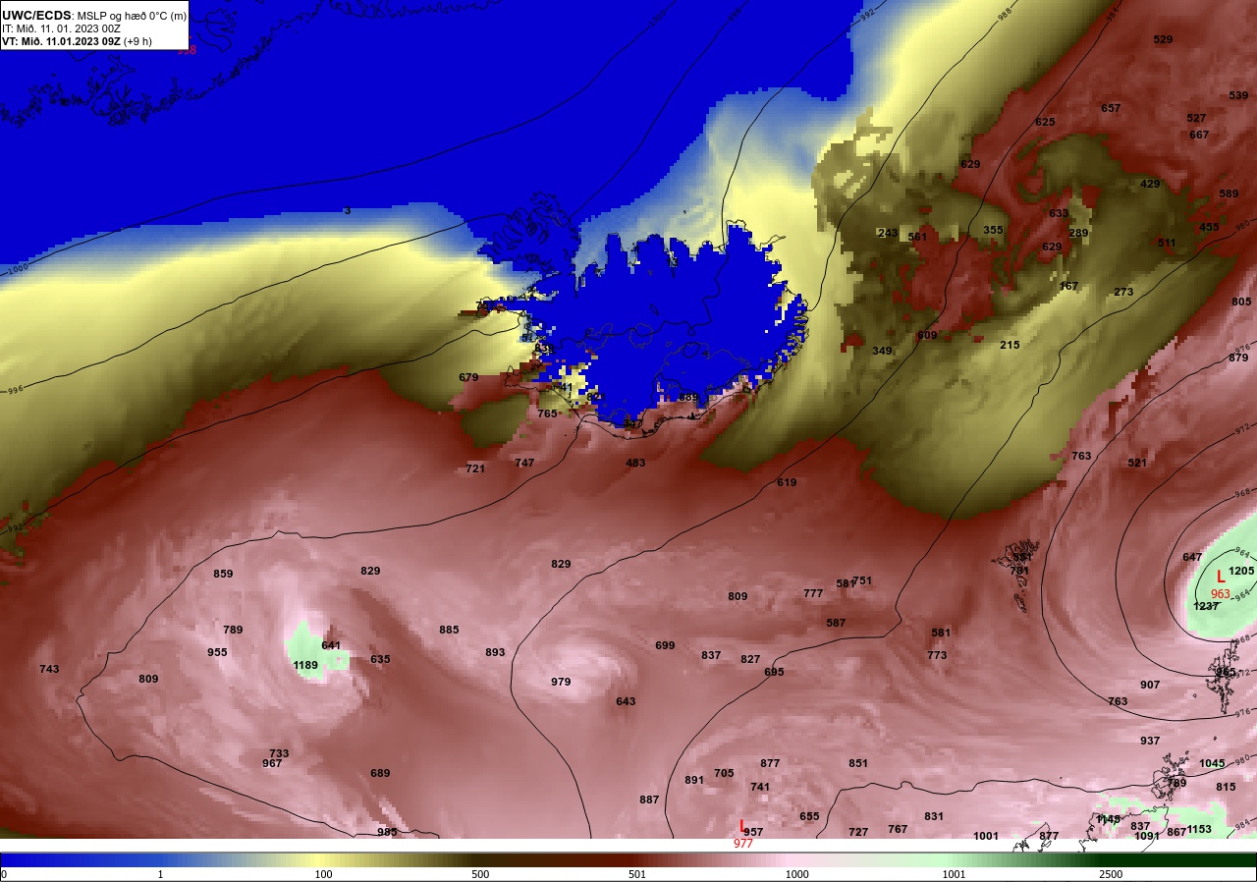Click the height value 1189 in green patch
The width and height of the screenshot is (1257, 882).
click(x=305, y=666)
